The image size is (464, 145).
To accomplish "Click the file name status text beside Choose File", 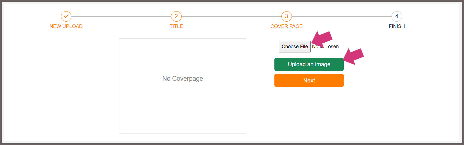I will click(x=325, y=47).
